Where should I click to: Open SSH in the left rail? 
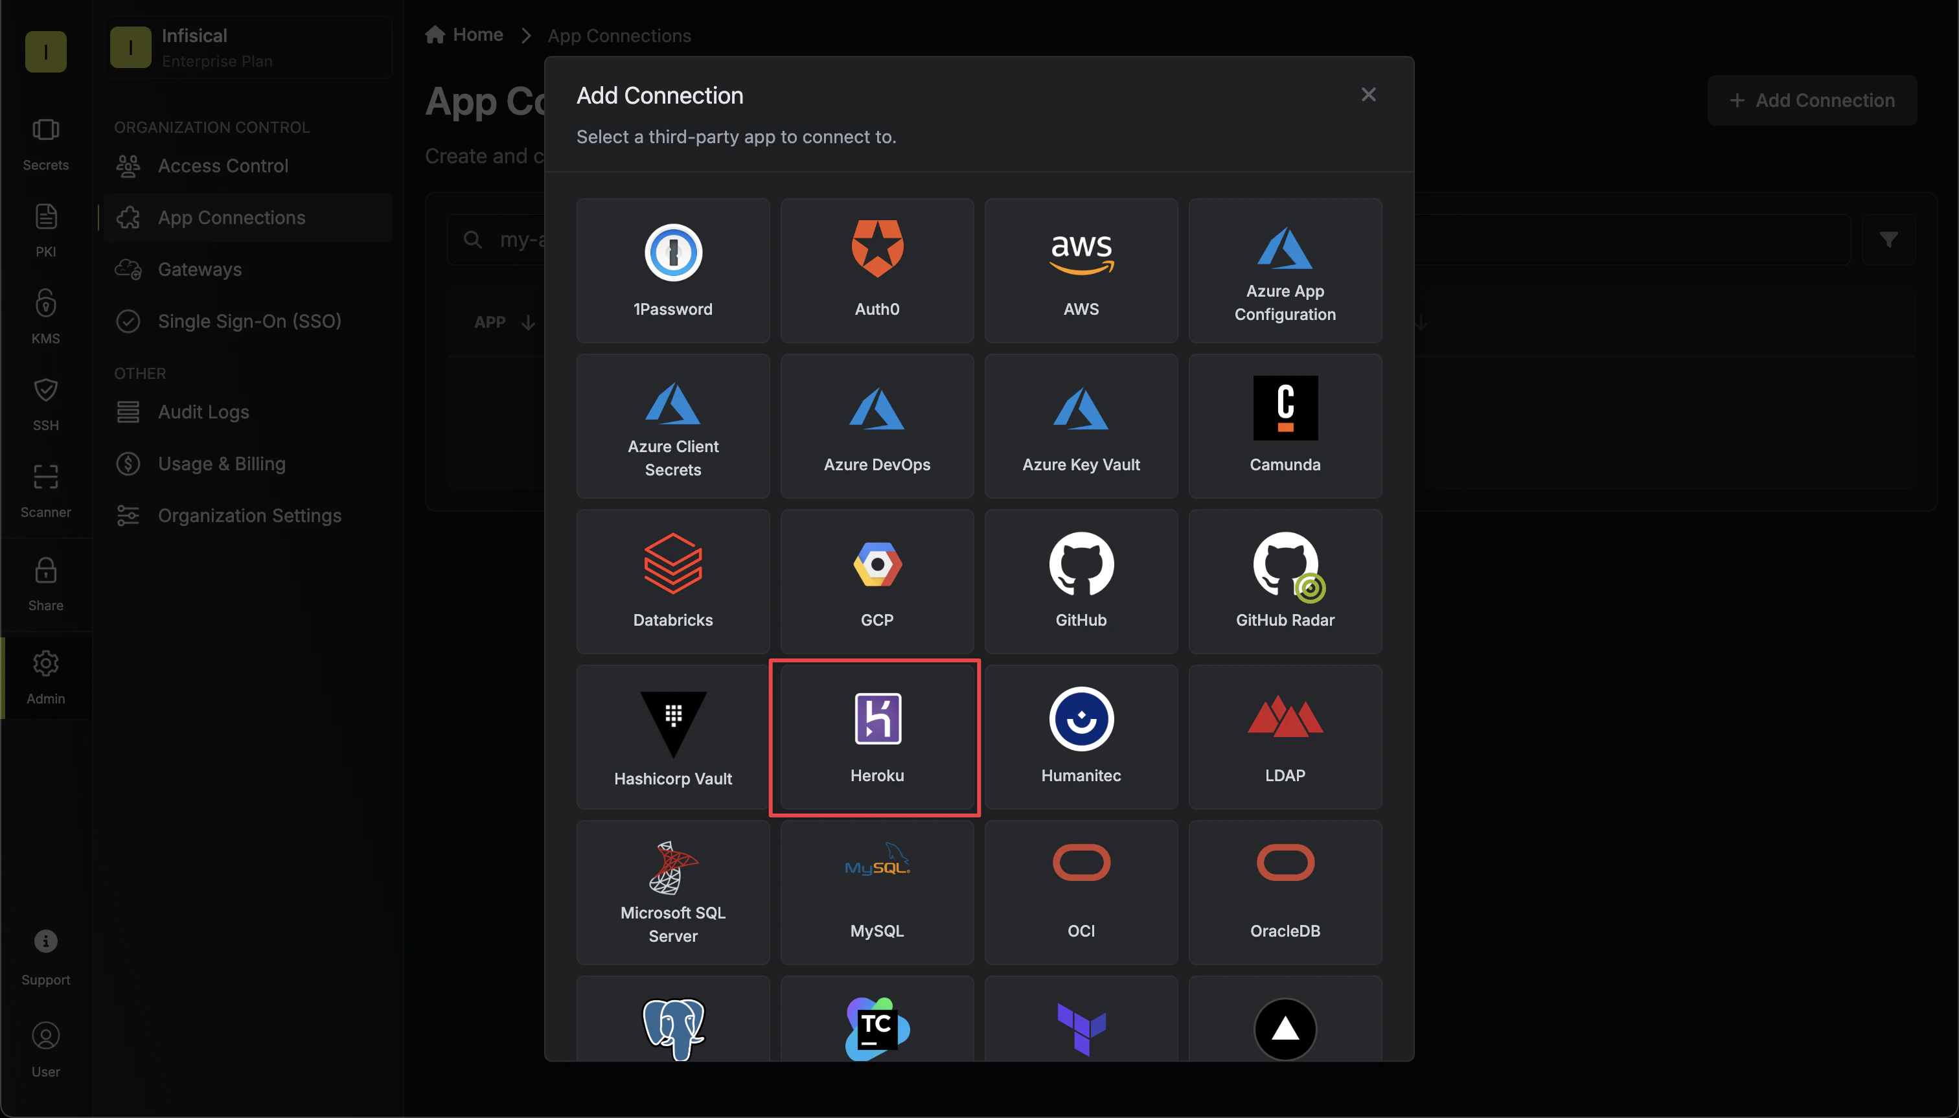coord(45,404)
